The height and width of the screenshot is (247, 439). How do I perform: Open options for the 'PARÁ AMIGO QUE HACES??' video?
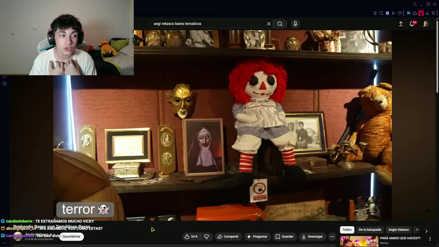[x=430, y=239]
